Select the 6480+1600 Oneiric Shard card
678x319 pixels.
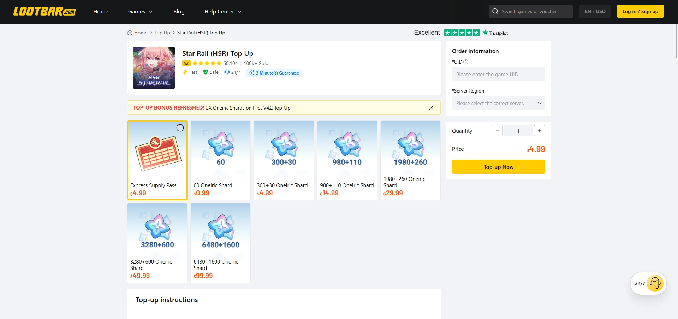tap(221, 243)
